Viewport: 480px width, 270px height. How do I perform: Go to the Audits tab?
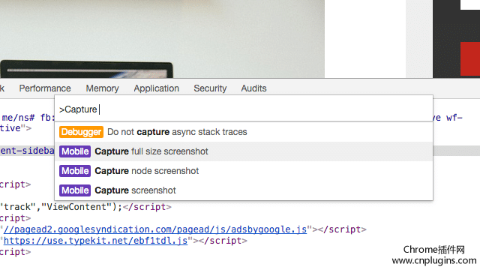coord(253,88)
